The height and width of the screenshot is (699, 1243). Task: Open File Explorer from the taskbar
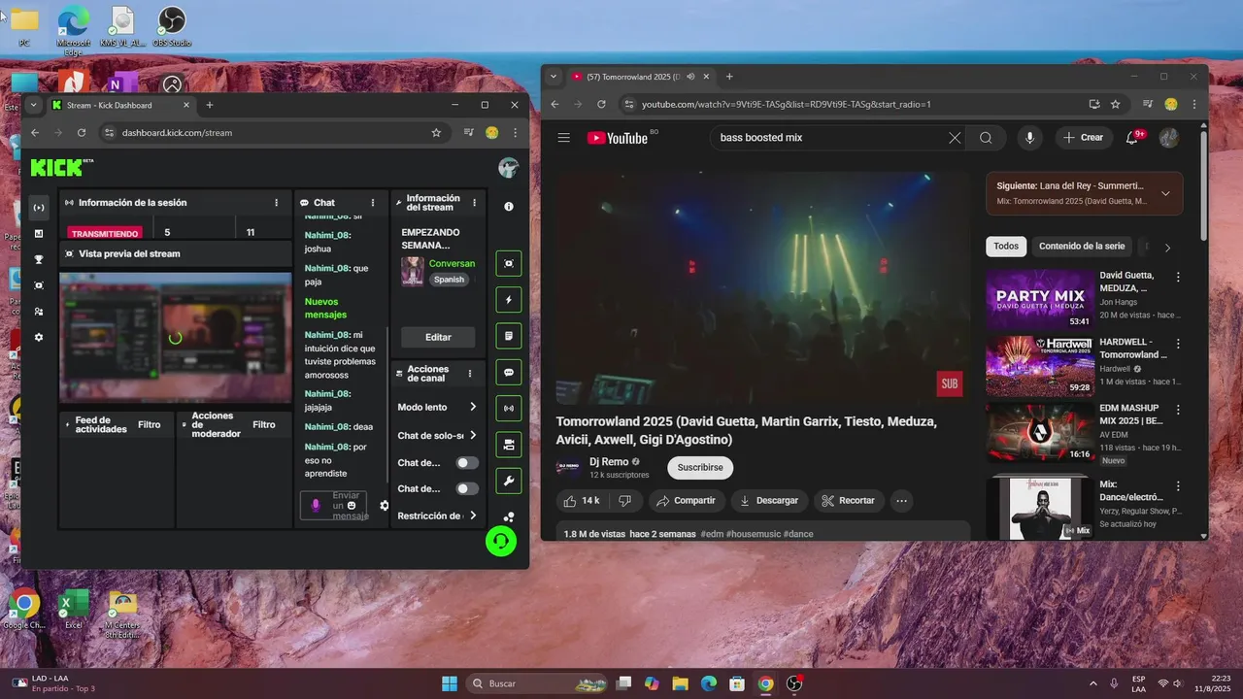pyautogui.click(x=680, y=683)
